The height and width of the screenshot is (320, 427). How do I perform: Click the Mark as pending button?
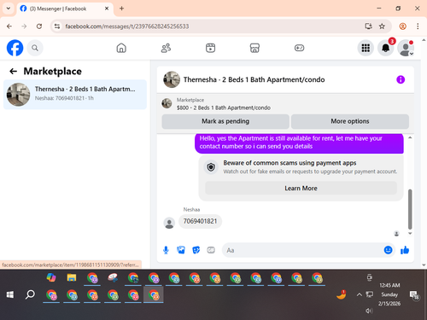click(225, 121)
